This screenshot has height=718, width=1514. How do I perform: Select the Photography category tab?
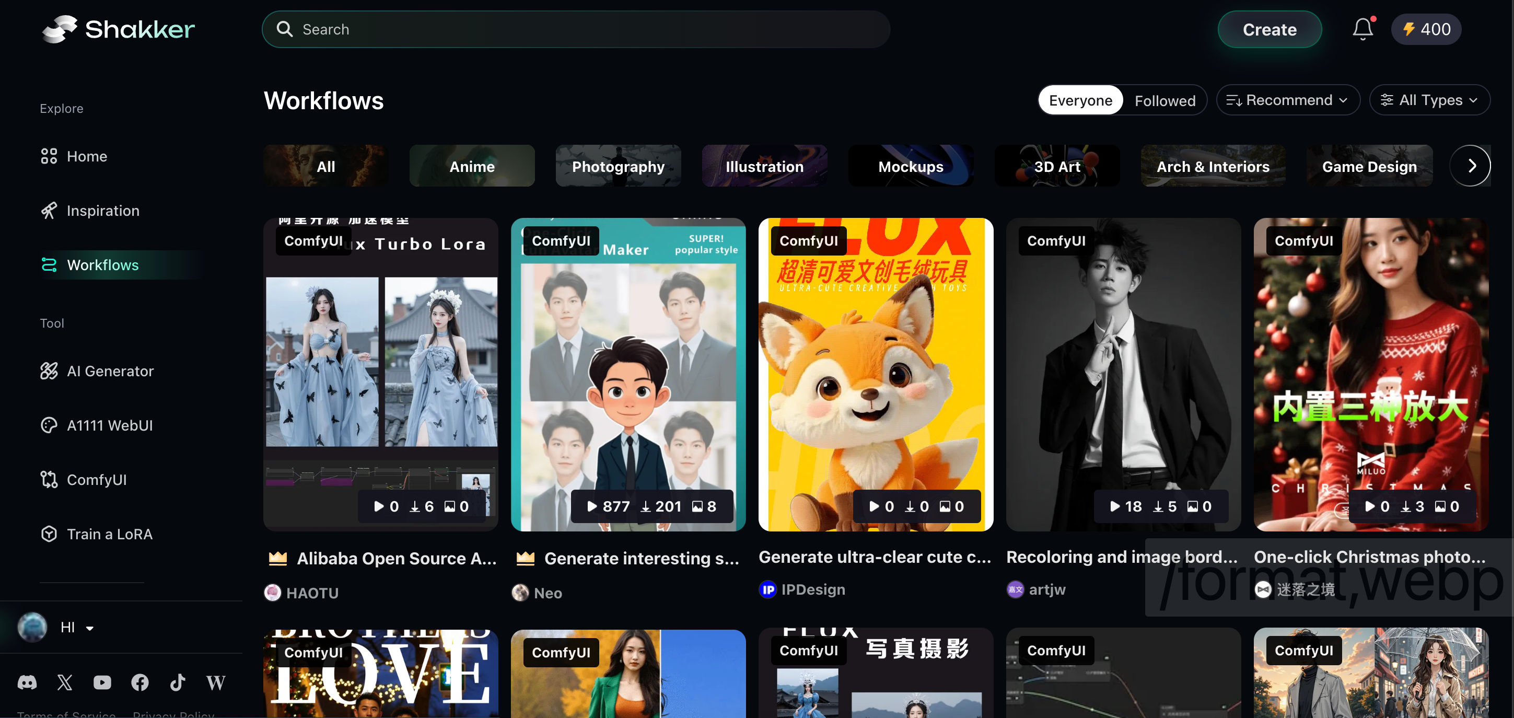pyautogui.click(x=618, y=165)
